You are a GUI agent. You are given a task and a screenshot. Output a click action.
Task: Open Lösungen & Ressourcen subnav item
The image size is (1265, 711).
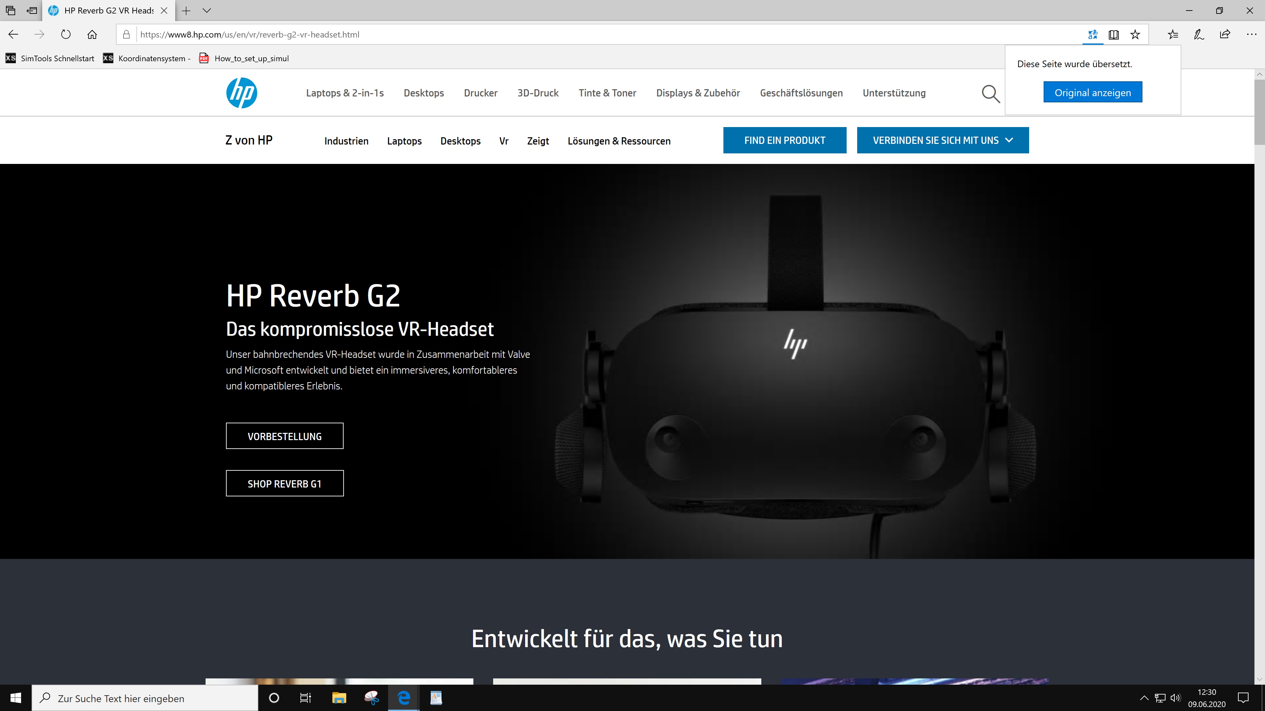[619, 141]
